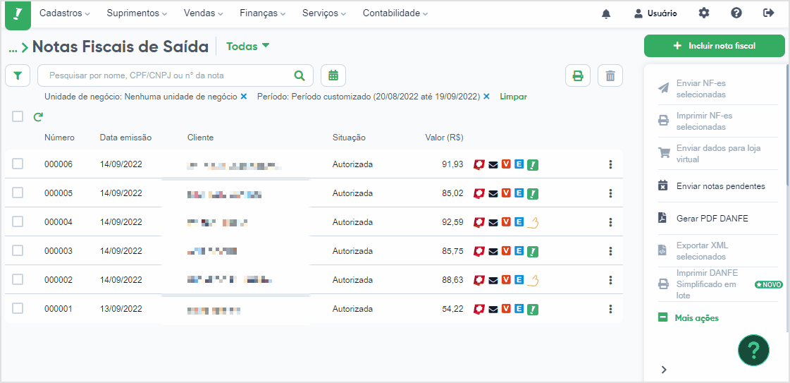Click the invoice search input field
Viewport: 790px width, 383px height.
175,75
